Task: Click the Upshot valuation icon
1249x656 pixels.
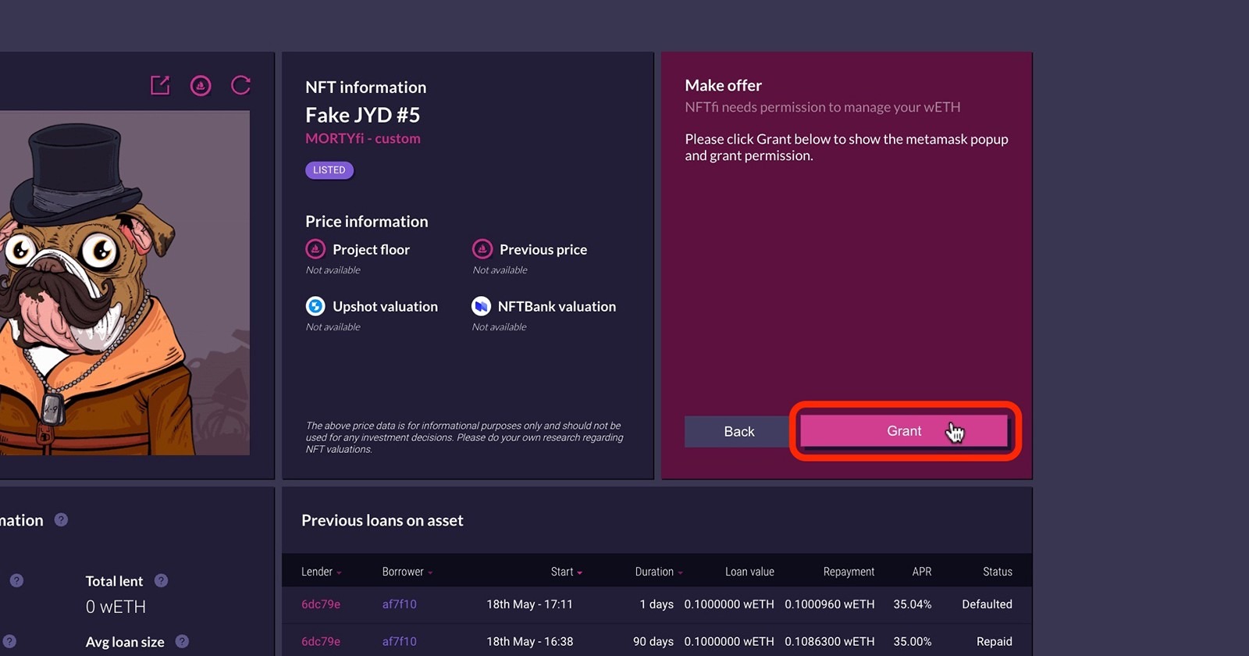Action: (x=315, y=306)
